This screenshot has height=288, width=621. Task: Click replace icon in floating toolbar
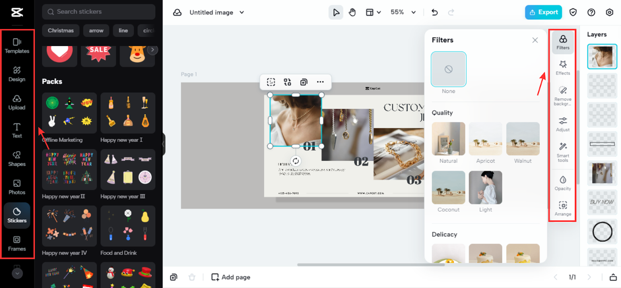tap(288, 82)
